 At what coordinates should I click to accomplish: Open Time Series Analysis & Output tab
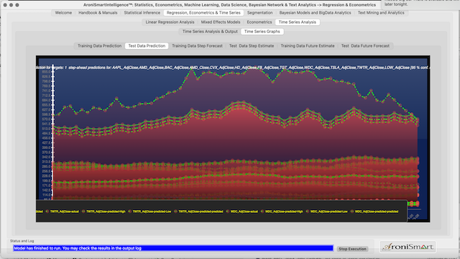(x=210, y=32)
